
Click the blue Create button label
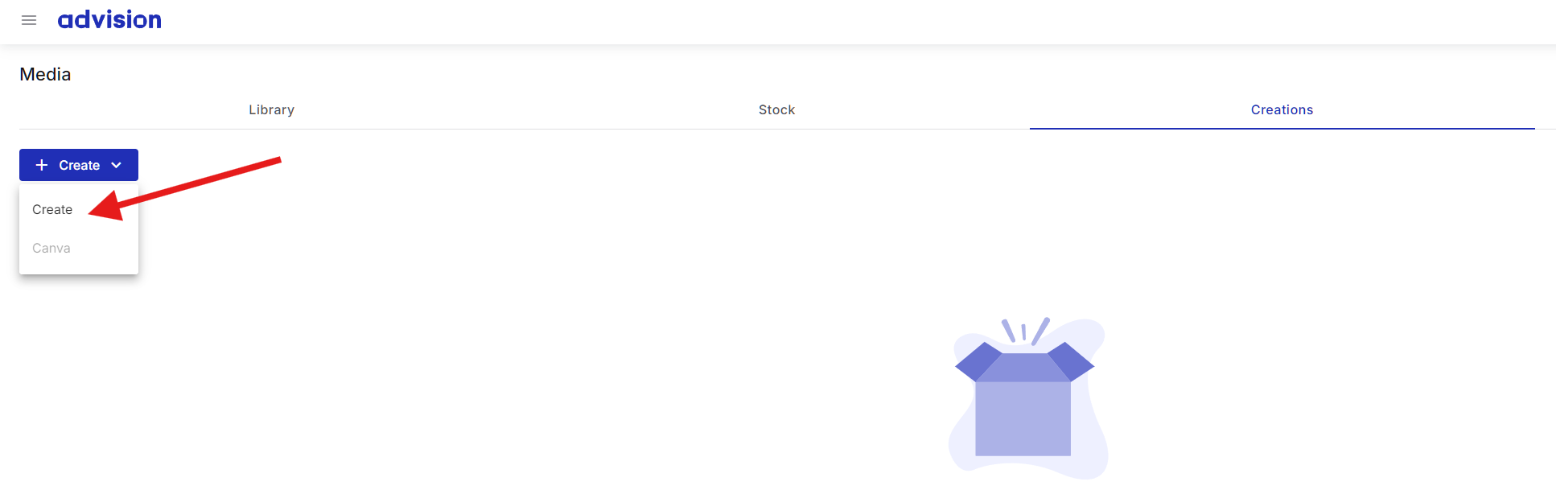(x=79, y=165)
